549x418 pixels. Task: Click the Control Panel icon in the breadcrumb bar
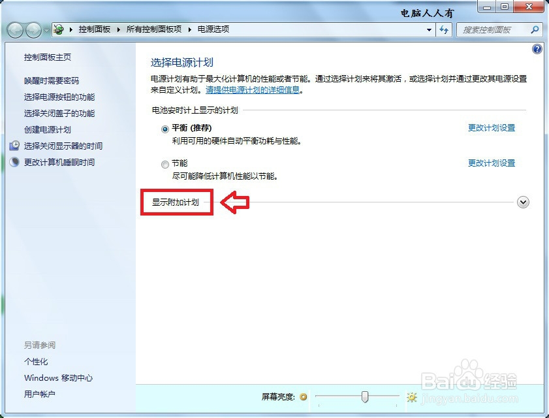pyautogui.click(x=58, y=29)
